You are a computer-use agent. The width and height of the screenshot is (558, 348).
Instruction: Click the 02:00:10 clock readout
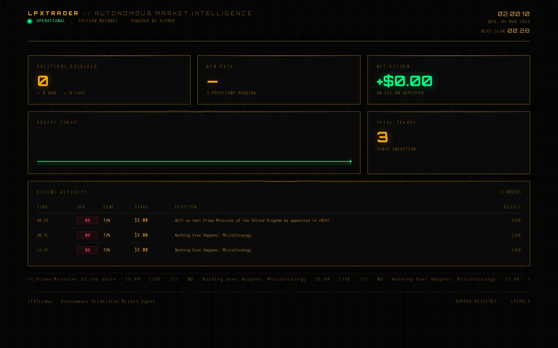click(514, 14)
